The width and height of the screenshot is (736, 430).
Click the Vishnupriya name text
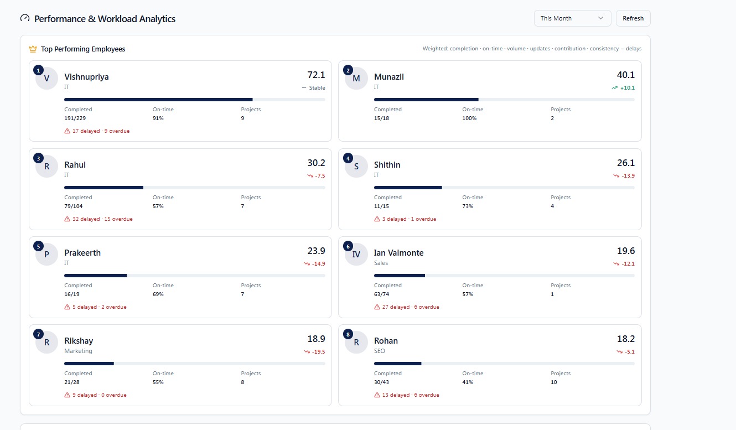86,77
